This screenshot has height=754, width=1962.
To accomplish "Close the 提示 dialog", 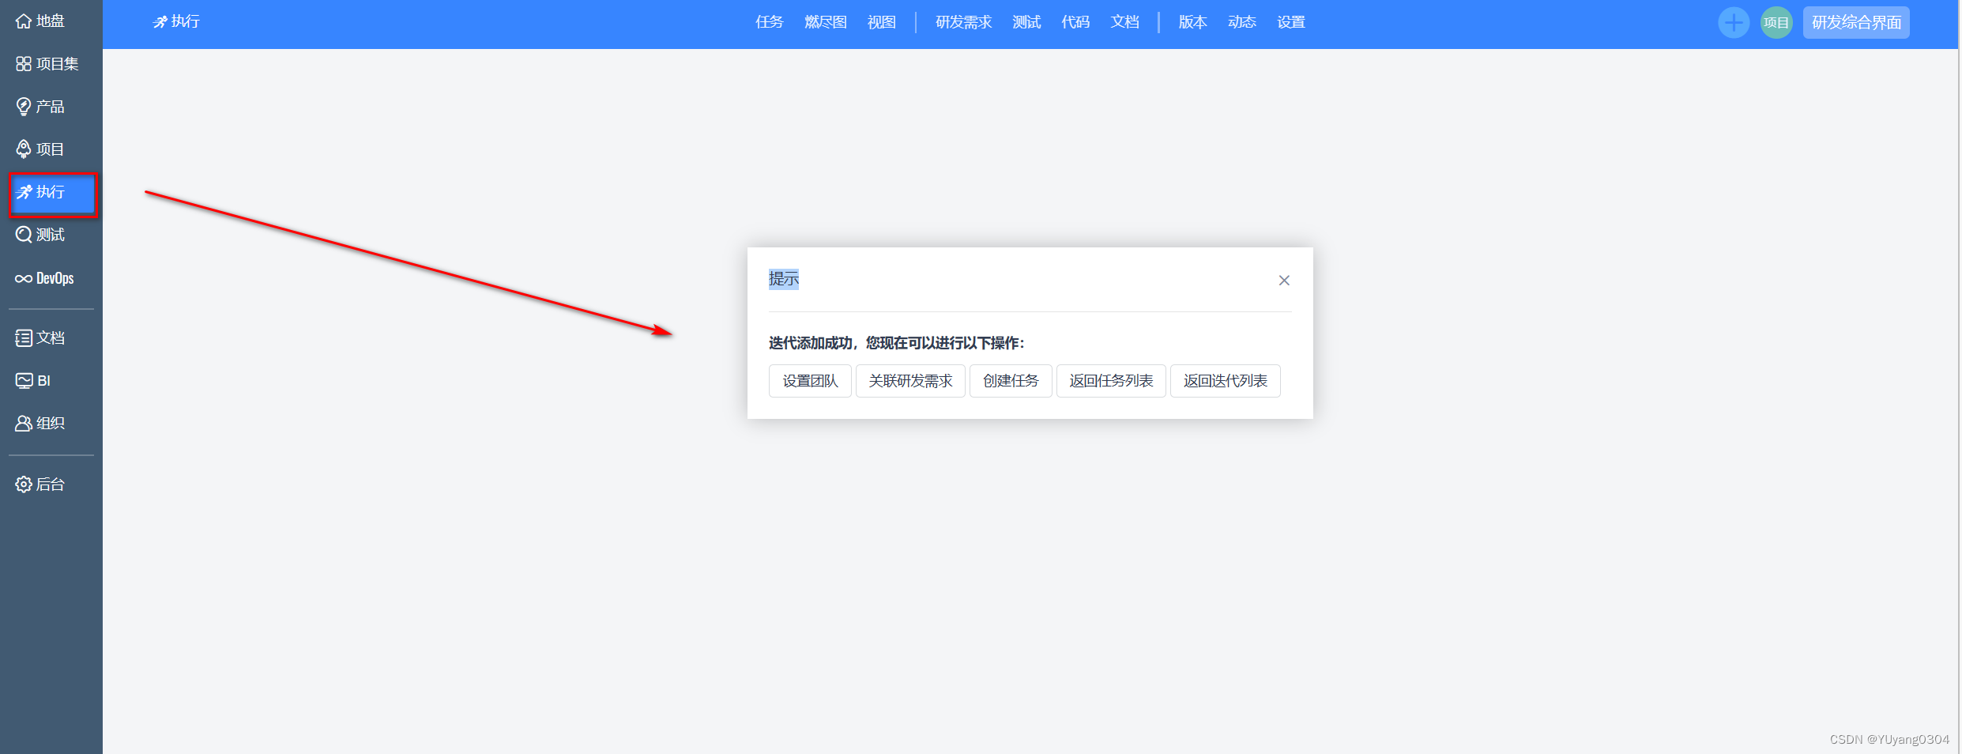I will [x=1284, y=281].
